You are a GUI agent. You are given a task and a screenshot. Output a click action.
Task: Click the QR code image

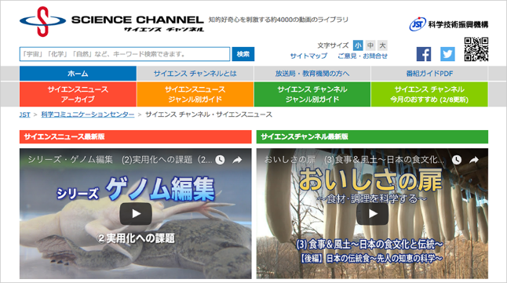click(x=476, y=49)
